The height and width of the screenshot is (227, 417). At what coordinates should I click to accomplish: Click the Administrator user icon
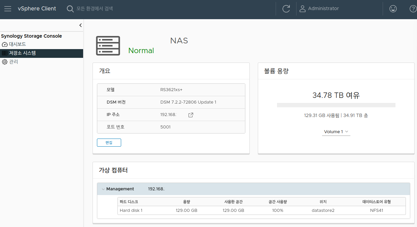[303, 8]
